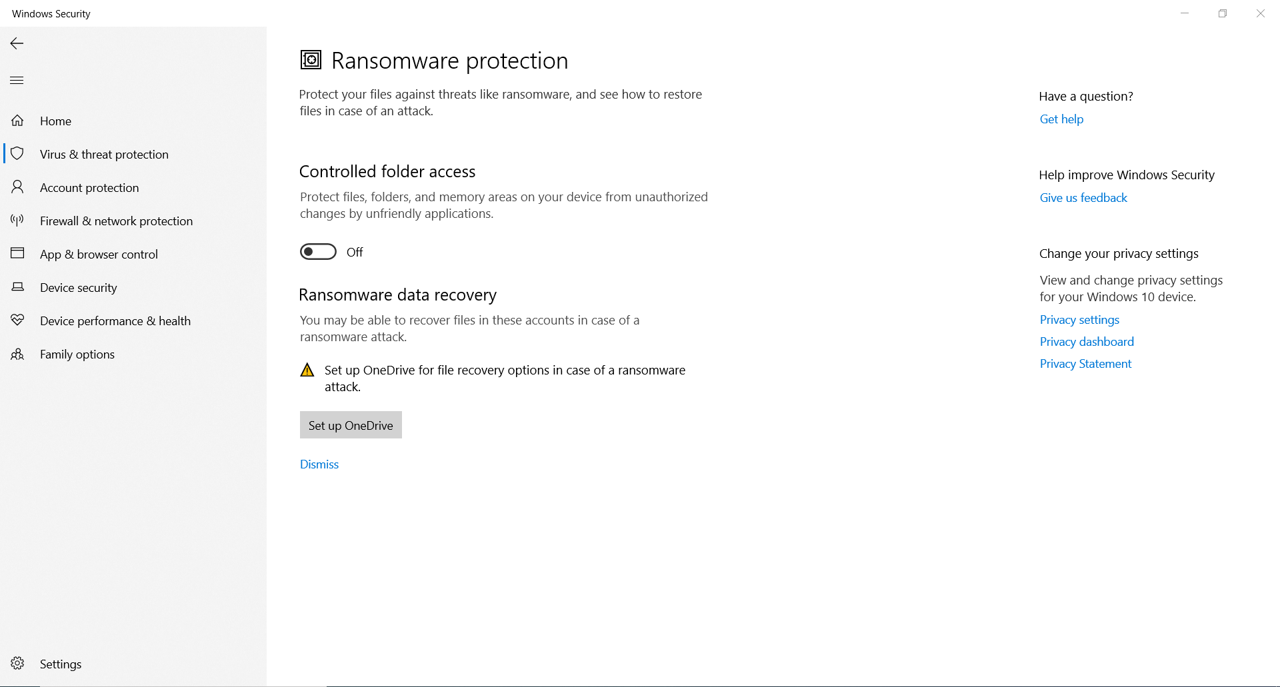This screenshot has height=687, width=1280.
Task: Click the Virus & threat protection shield icon
Action: (17, 154)
